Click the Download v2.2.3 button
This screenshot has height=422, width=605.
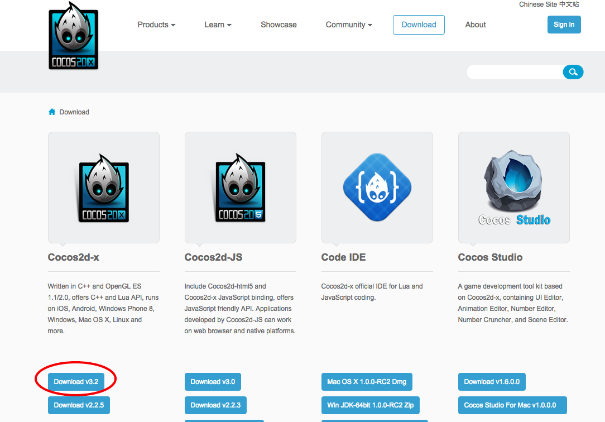215,405
